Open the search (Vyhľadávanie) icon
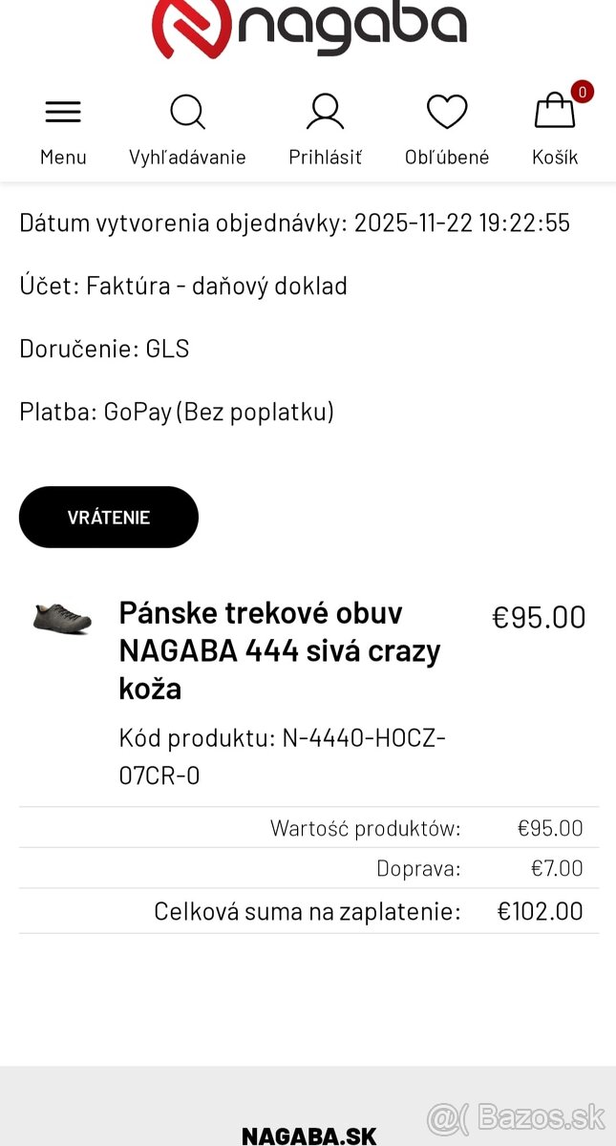616x1146 pixels. click(187, 112)
